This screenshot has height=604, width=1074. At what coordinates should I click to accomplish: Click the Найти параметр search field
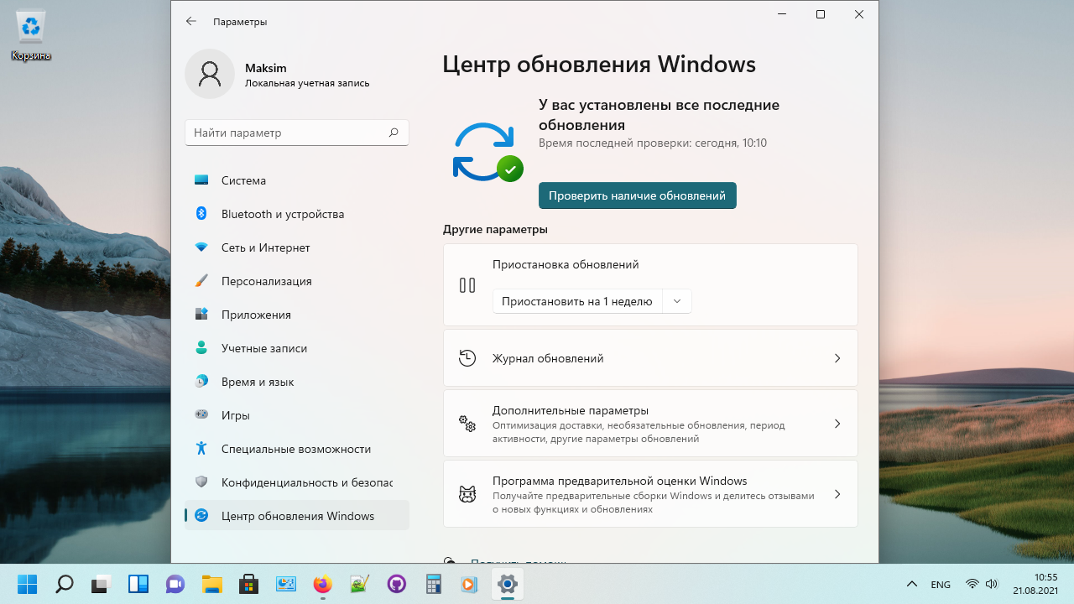(x=297, y=133)
